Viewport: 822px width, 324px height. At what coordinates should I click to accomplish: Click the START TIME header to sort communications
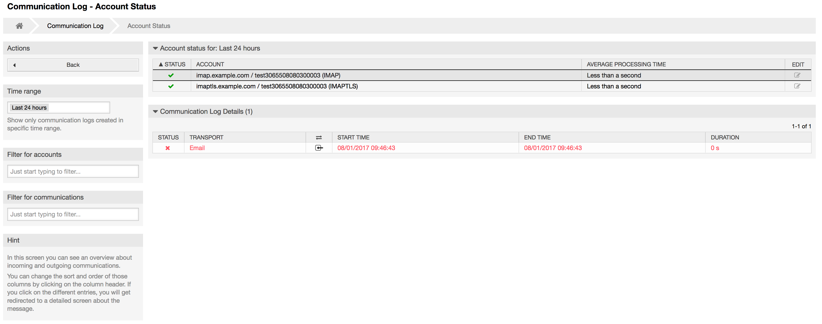click(353, 137)
